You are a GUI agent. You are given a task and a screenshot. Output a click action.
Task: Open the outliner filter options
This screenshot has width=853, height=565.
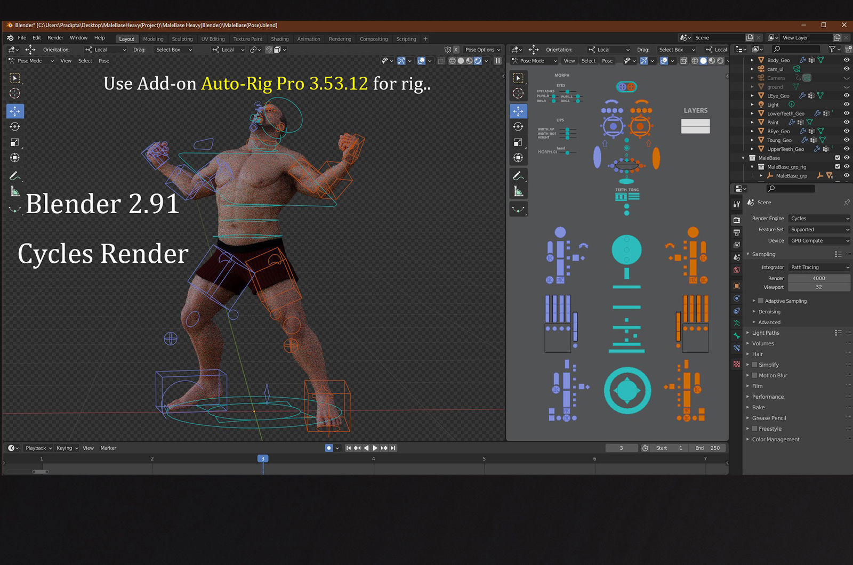click(833, 49)
